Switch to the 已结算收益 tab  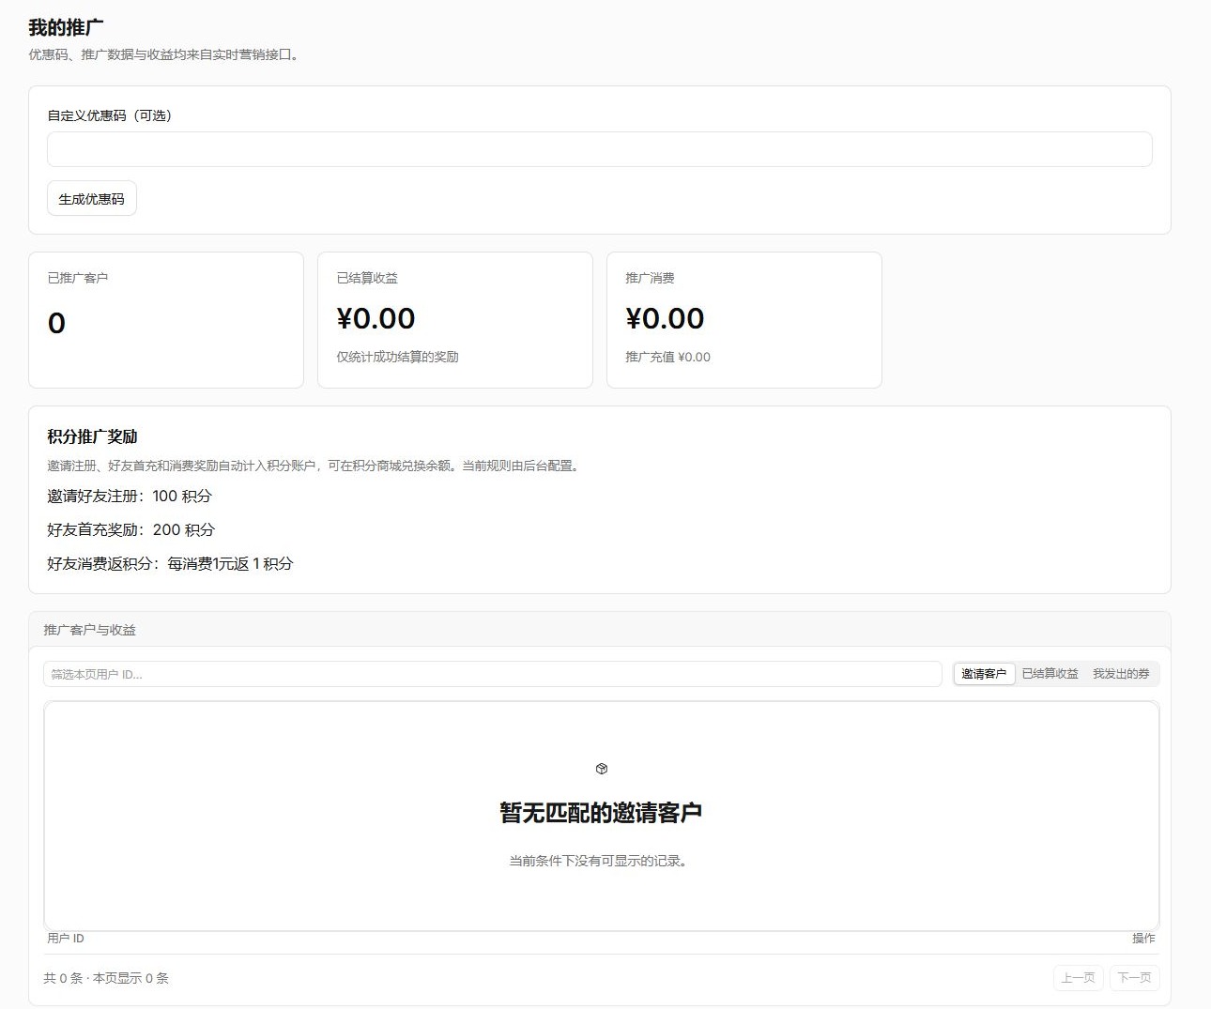tap(1050, 674)
